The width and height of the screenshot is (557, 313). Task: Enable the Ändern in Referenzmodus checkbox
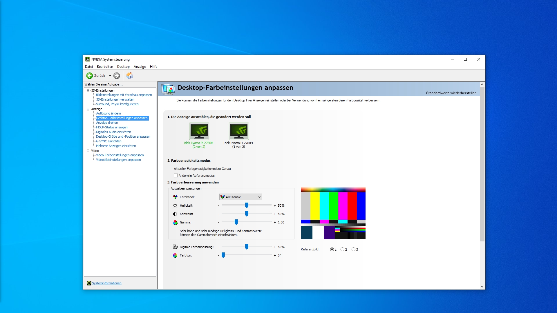click(176, 176)
